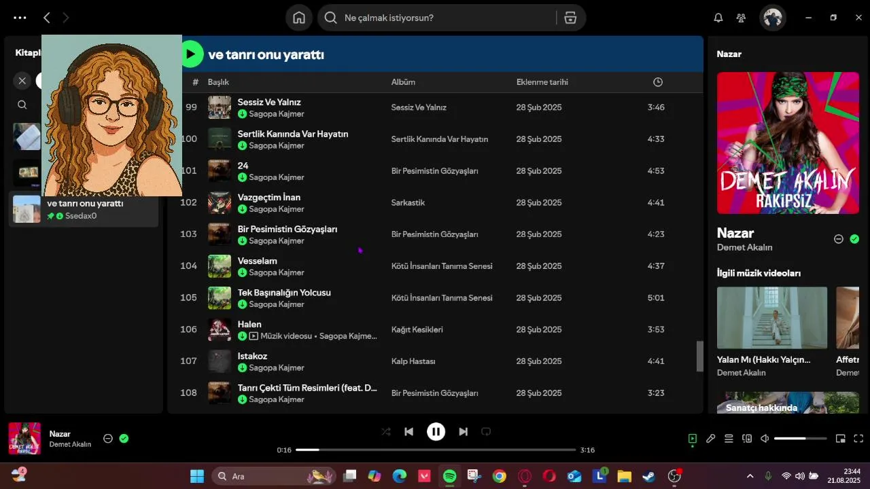This screenshot has width=870, height=489.
Task: Adjust the Spotify volume slider
Action: pyautogui.click(x=801, y=439)
